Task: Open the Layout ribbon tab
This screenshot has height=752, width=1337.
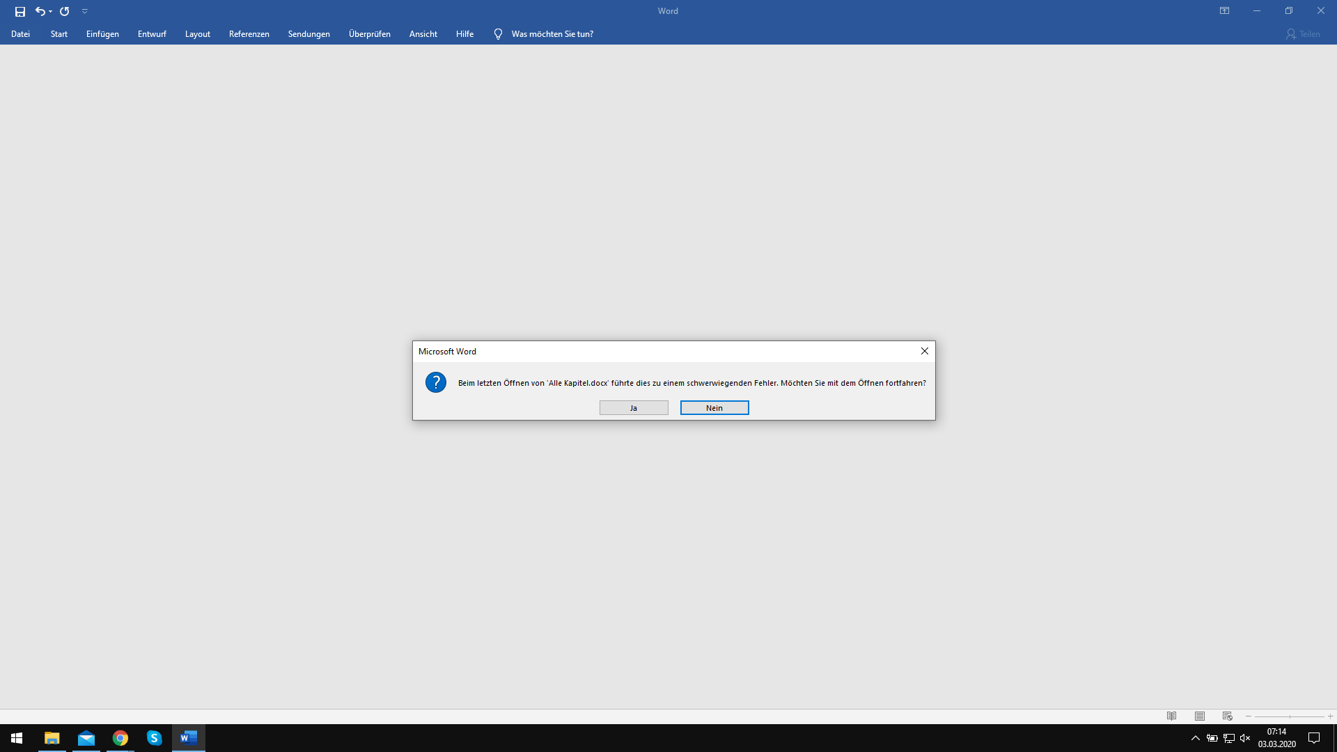Action: 198,34
